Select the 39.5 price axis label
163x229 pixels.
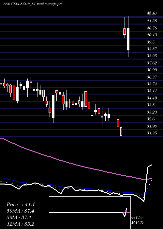151,42
